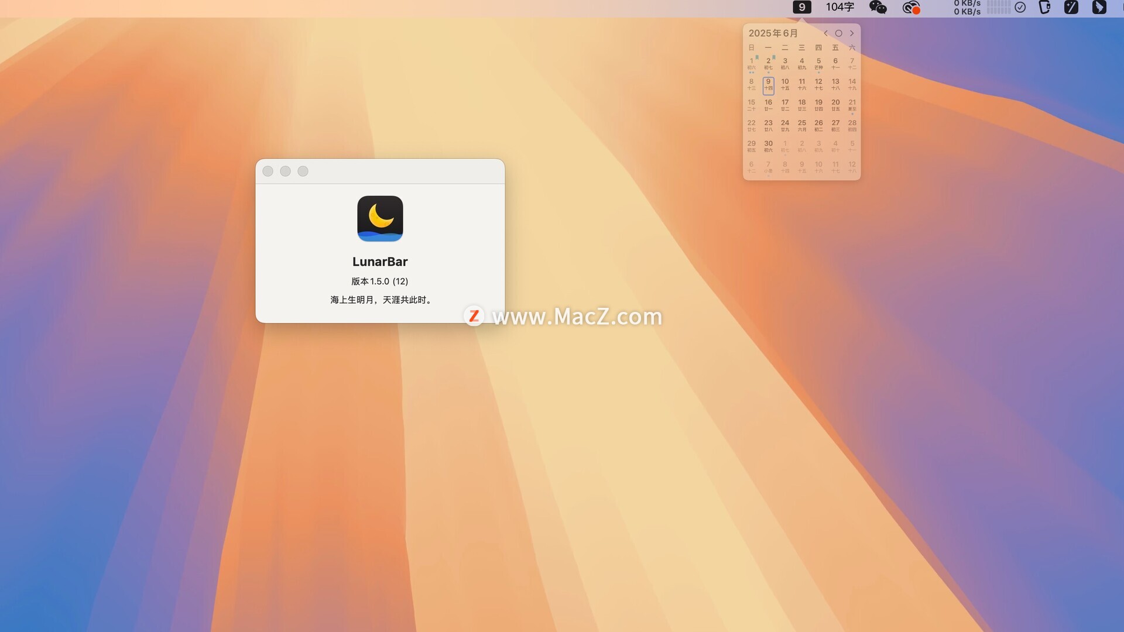1124x632 pixels.
Task: Pick the highlighted today date 9 十四
Action: coord(769,85)
